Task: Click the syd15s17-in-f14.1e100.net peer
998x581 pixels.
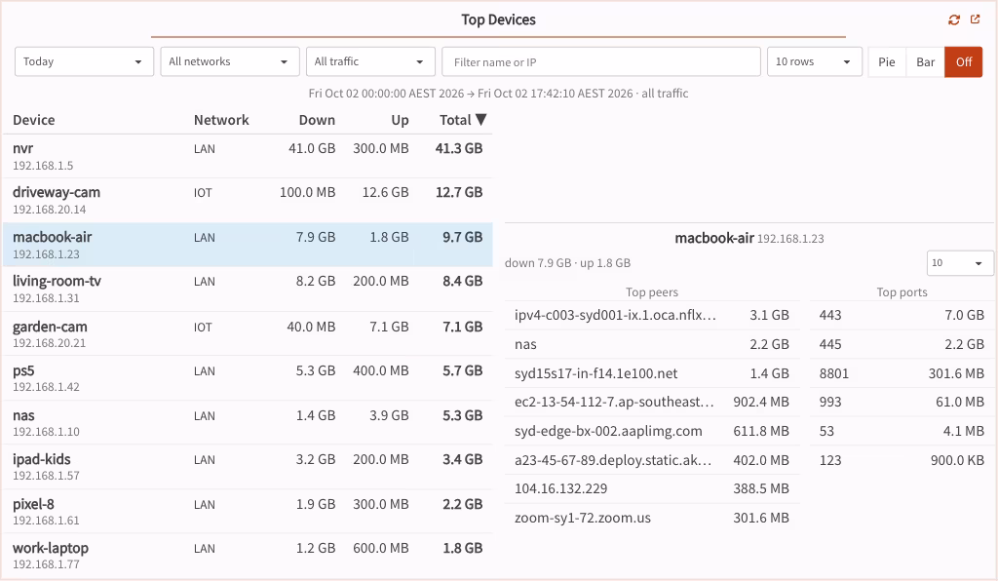Action: tap(652, 373)
